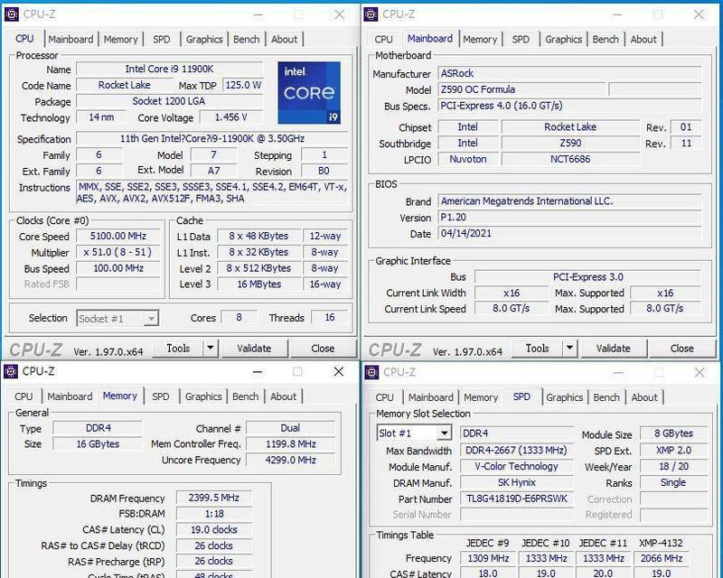Viewport: 723px width, 578px height.
Task: Click the Threads count value "16"
Action: pyautogui.click(x=330, y=318)
